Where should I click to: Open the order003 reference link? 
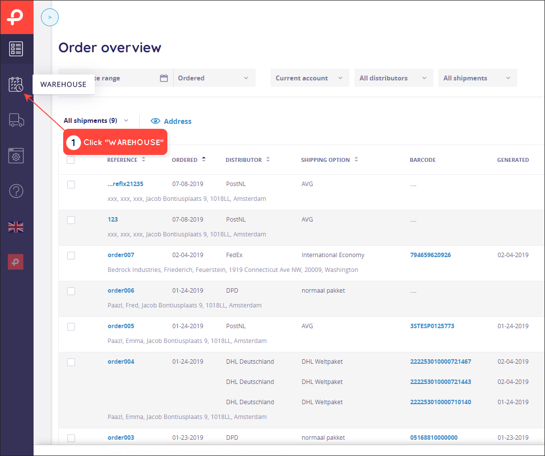click(121, 438)
